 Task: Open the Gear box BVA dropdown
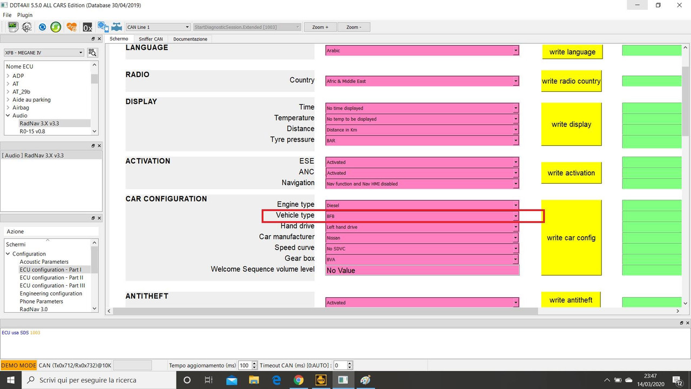tap(422, 259)
